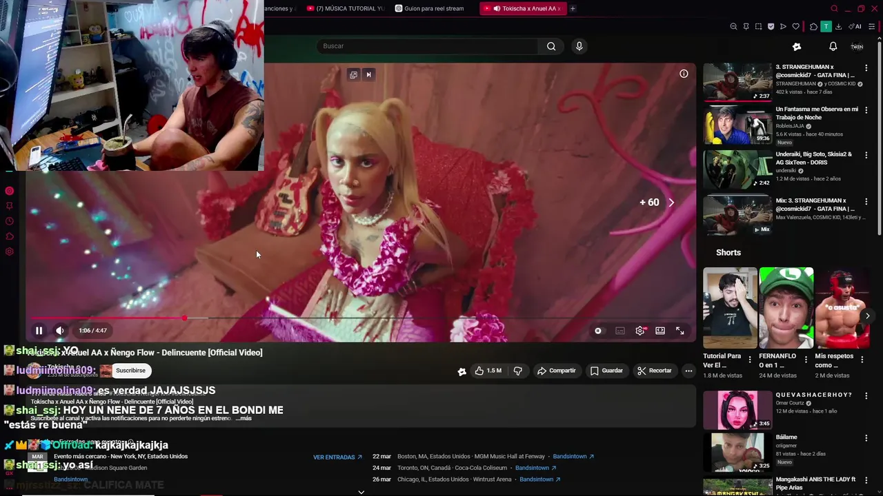
Task: Mute the video volume
Action: [x=60, y=331]
